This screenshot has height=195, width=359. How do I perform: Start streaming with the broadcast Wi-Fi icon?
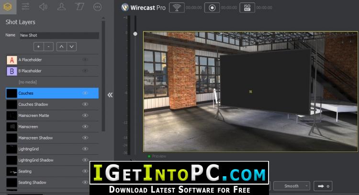coord(177,8)
